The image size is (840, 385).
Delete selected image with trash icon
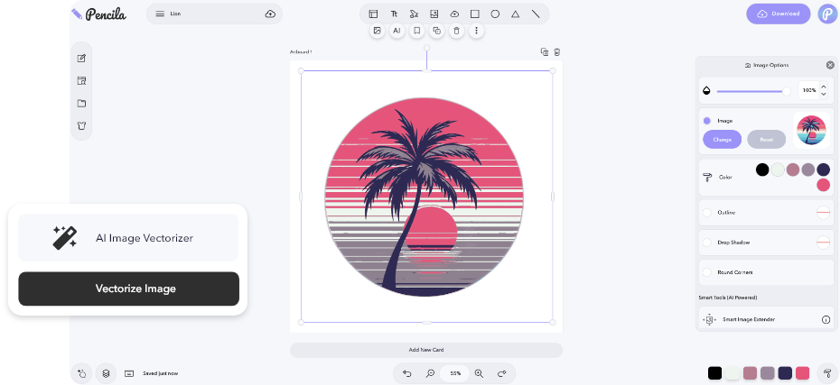(x=456, y=31)
